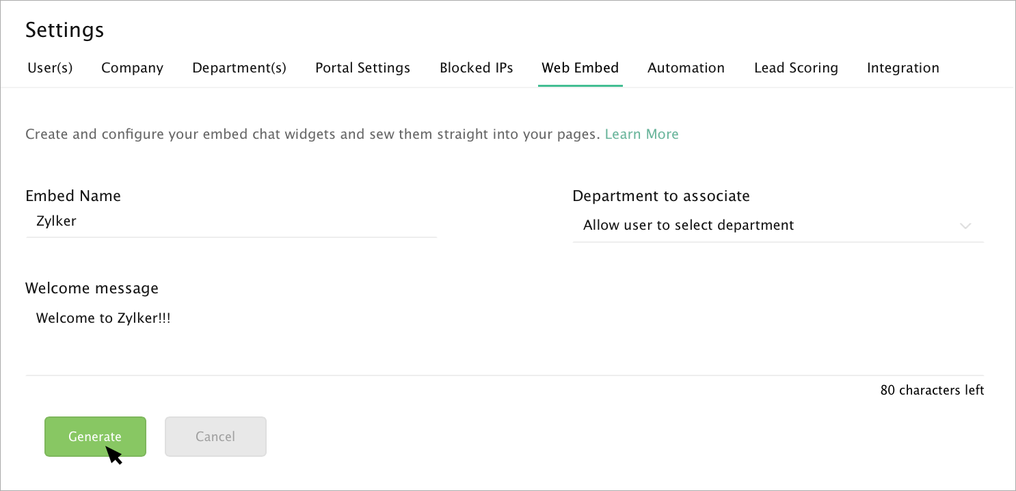The height and width of the screenshot is (491, 1016).
Task: Click 'Allow user to select department' text
Action: coord(688,225)
